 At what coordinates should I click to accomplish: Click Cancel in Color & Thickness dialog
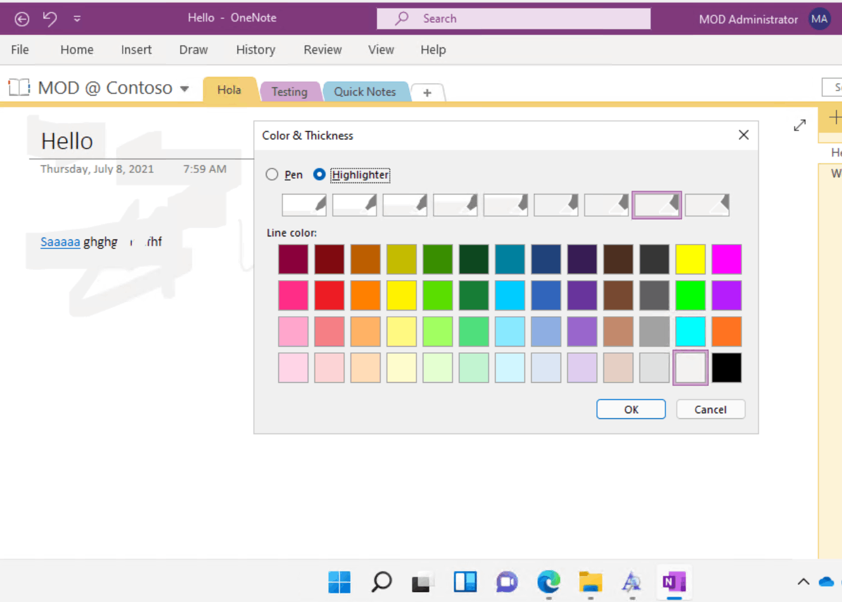click(x=710, y=409)
